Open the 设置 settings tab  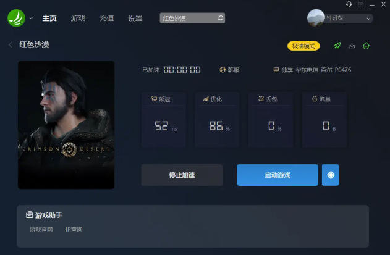point(135,18)
